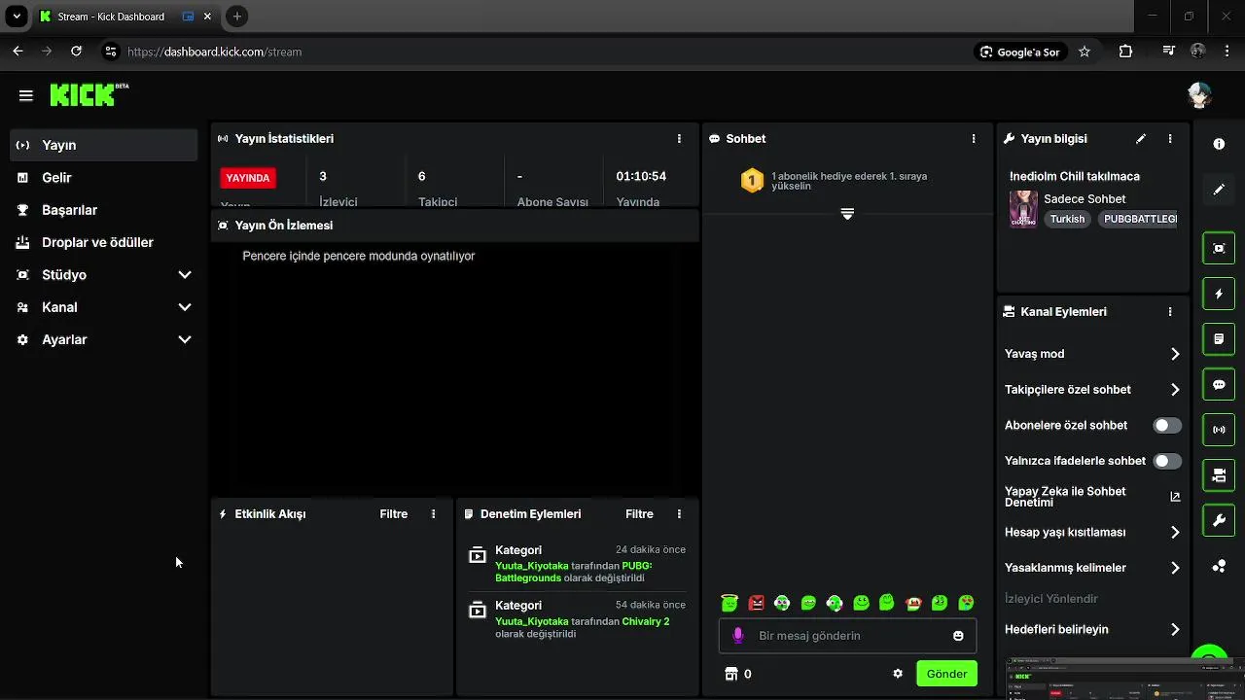The width and height of the screenshot is (1245, 700).
Task: Insert the angry red emote
Action: [x=757, y=603]
